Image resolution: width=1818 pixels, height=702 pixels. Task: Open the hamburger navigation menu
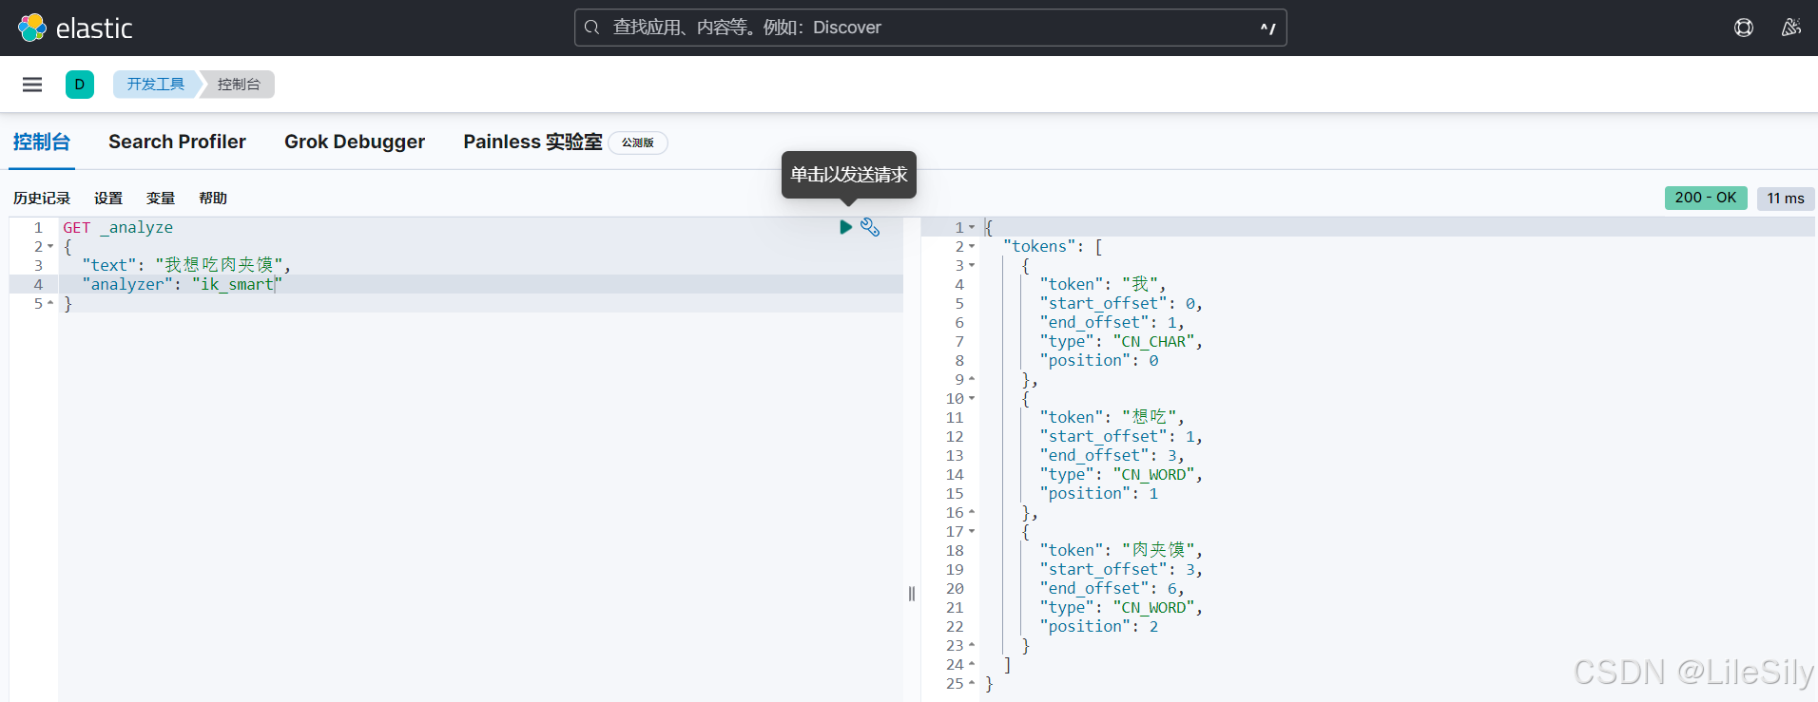pos(32,85)
